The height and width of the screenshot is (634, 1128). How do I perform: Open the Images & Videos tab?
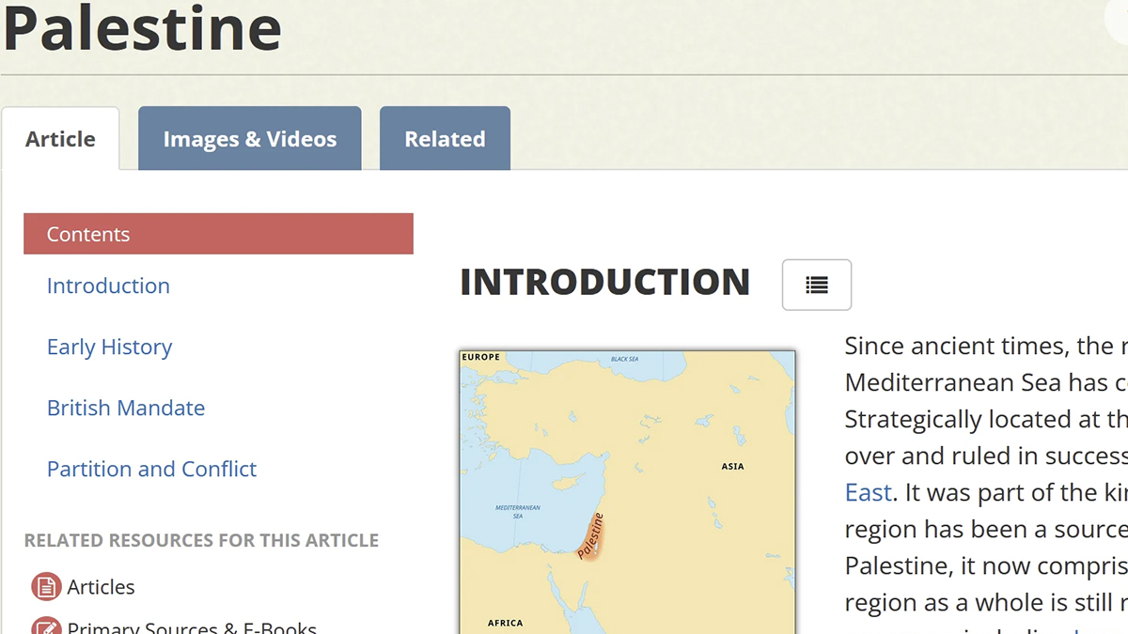(249, 139)
